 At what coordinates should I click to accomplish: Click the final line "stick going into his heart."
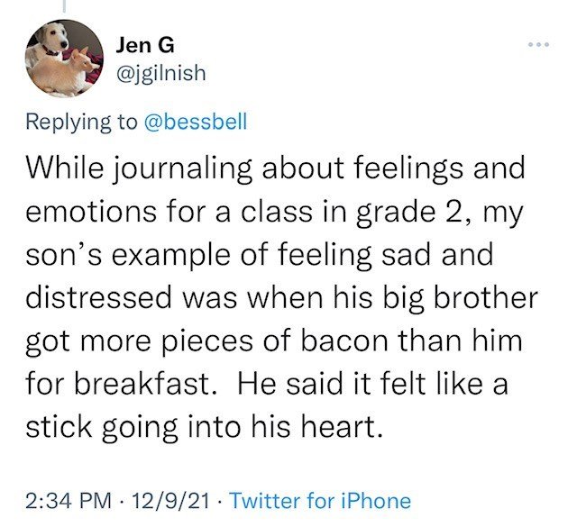tap(205, 428)
